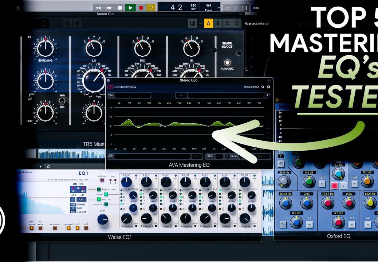Toggle DYN mode in Weiss EQ1

point(32,228)
